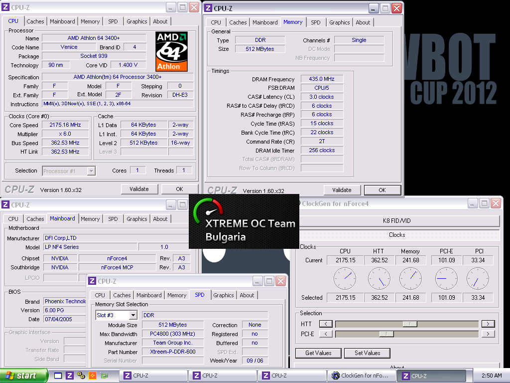Click the Multiplier value x 6.0
The width and height of the screenshot is (510, 383).
(x=65, y=134)
